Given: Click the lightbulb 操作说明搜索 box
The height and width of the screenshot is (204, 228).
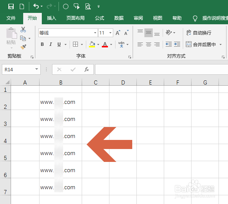Looking at the screenshot, I should (210, 18).
